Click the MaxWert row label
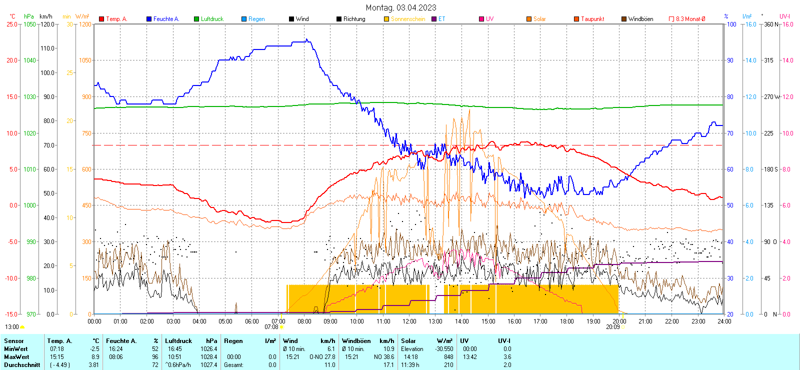 click(16, 357)
